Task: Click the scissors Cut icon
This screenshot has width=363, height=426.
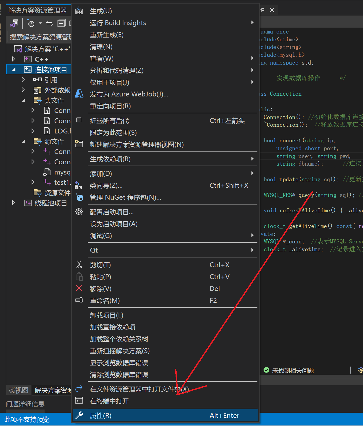Action: point(79,264)
